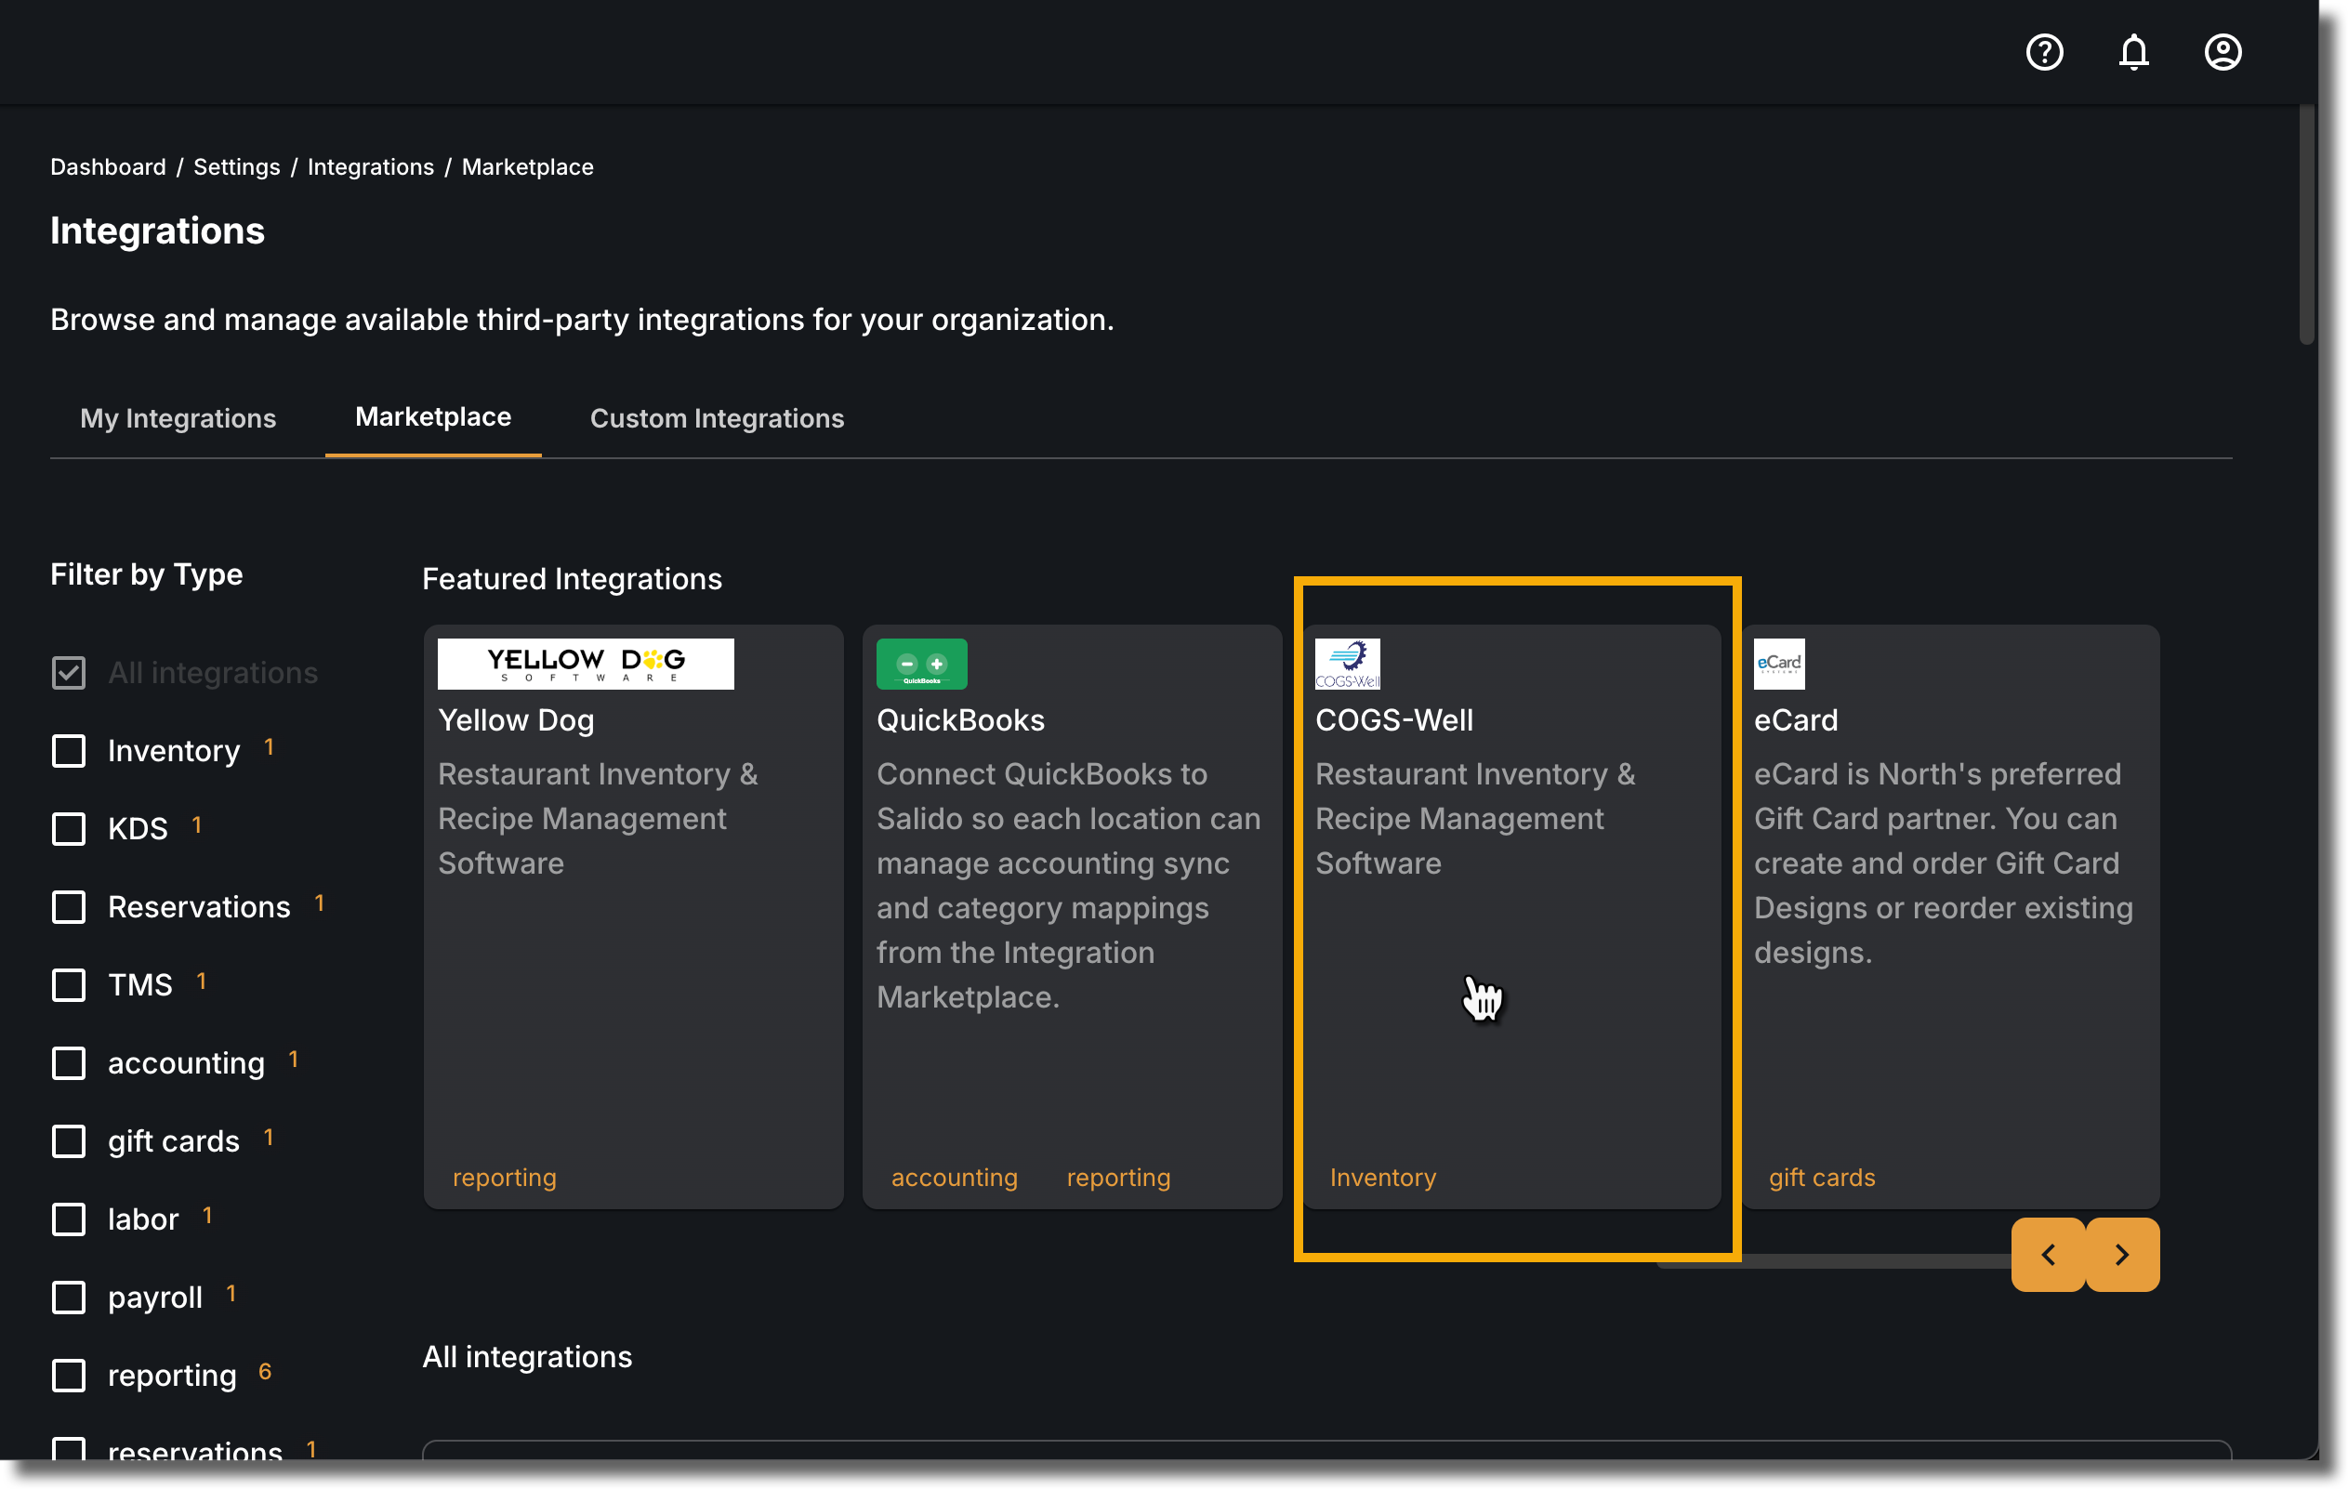Select the Marketplace tab
Screen dimensions: 2348x1489
click(x=433, y=417)
